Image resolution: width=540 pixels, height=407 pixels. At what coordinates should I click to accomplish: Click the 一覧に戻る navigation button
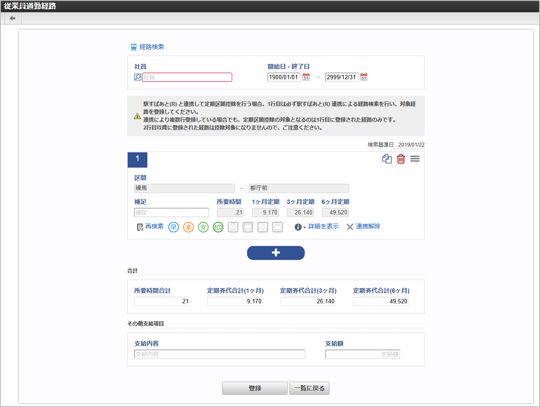[309, 388]
